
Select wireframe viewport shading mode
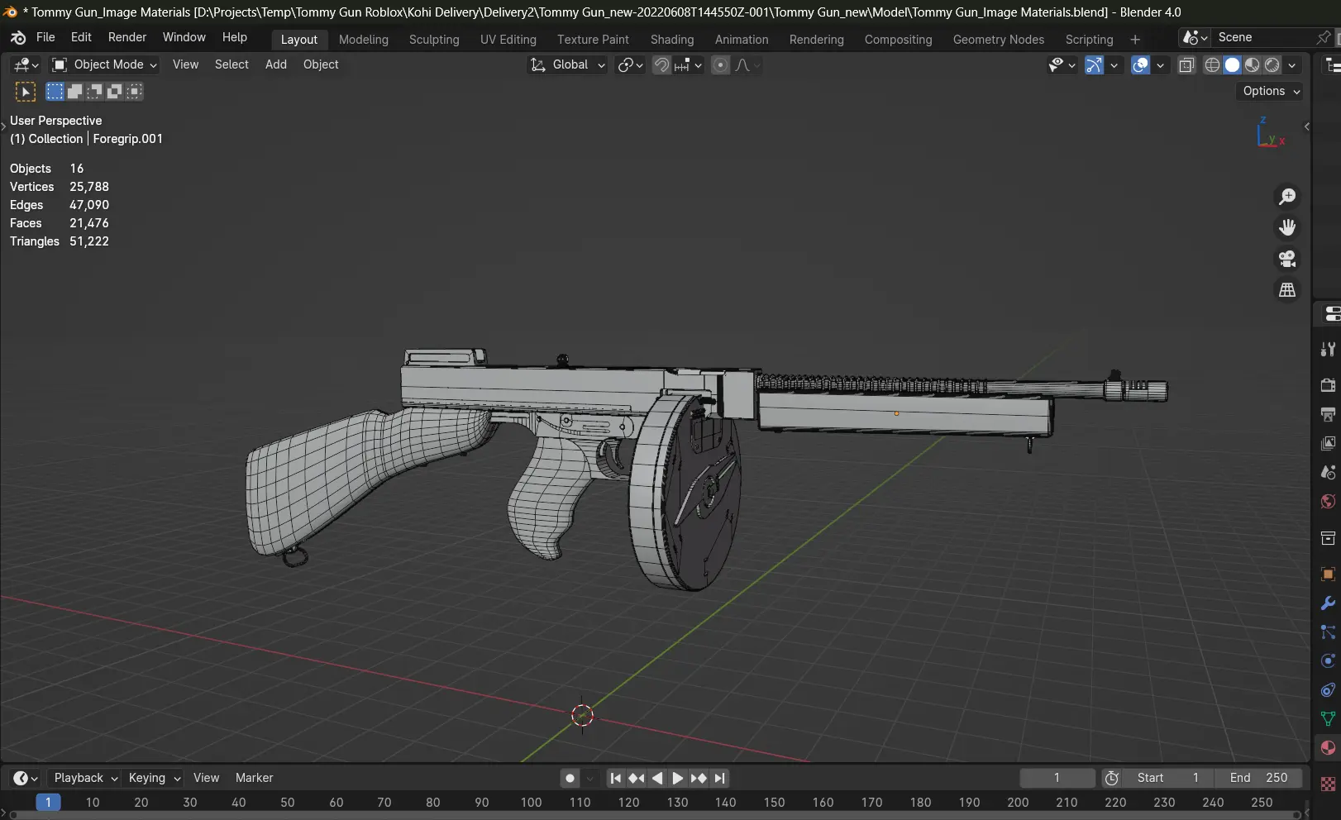1212,65
